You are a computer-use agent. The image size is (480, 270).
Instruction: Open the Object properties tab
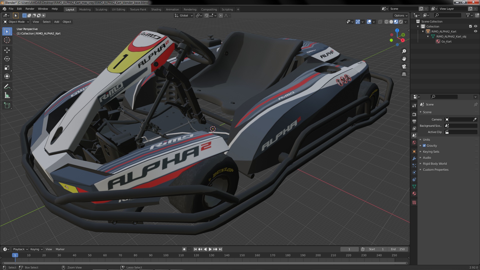(x=414, y=151)
